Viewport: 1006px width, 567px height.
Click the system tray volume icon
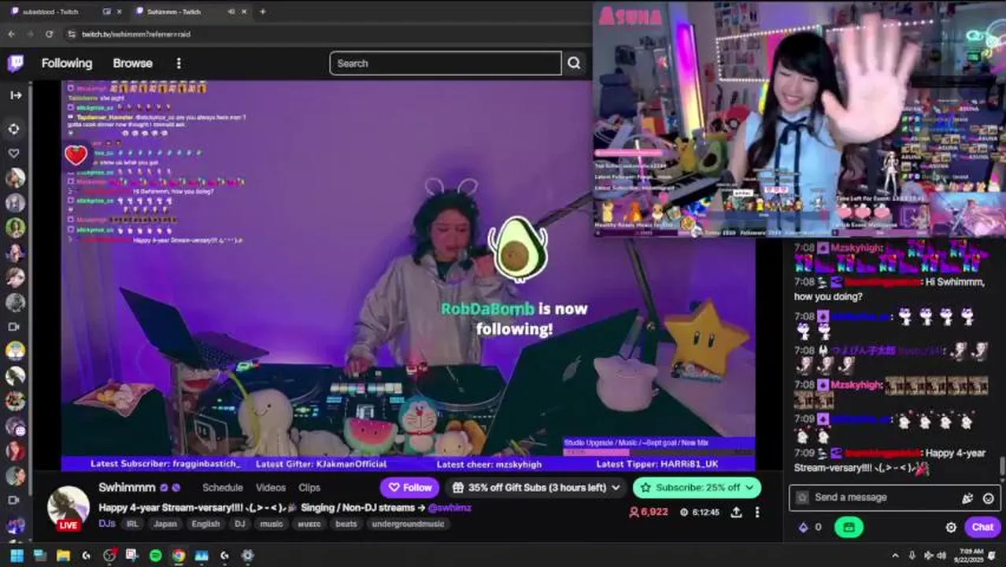(x=941, y=555)
